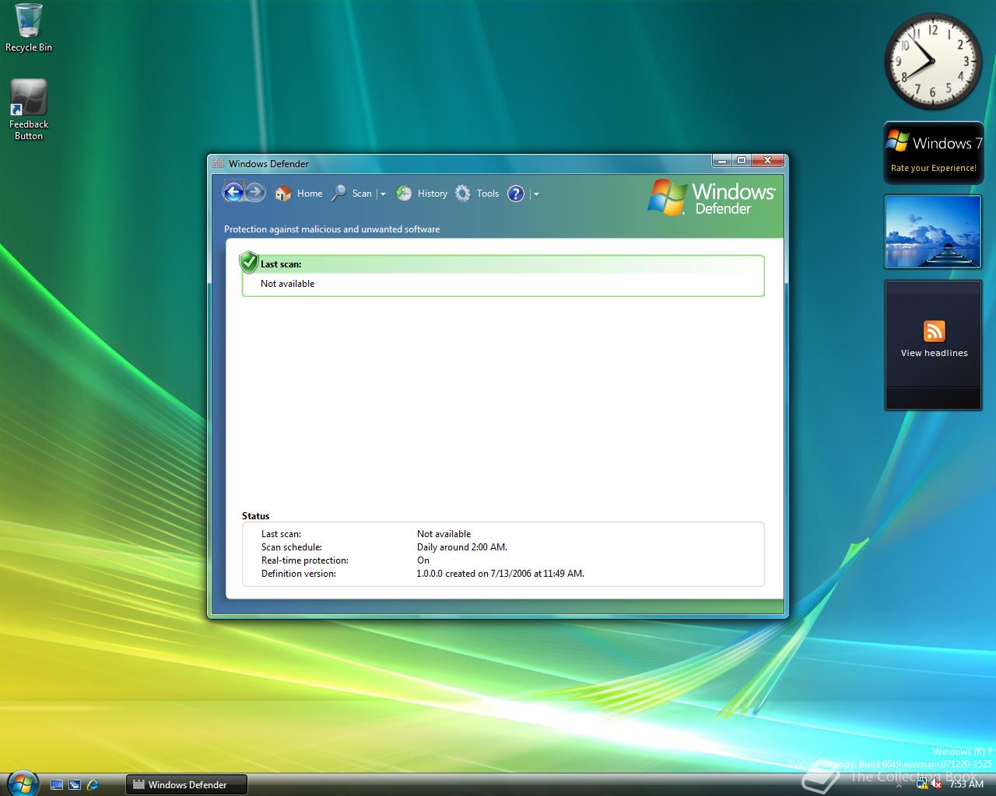Minimize the Windows Defender window
Image resolution: width=996 pixels, height=796 pixels.
721,161
